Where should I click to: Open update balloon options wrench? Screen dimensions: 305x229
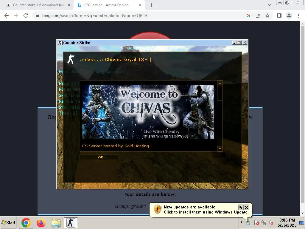coord(241,207)
